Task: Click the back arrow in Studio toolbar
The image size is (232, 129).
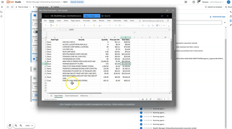Action: [x=2, y=7]
